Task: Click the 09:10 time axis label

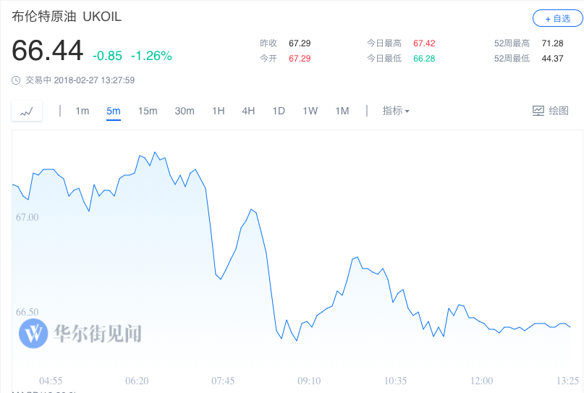Action: [x=309, y=381]
